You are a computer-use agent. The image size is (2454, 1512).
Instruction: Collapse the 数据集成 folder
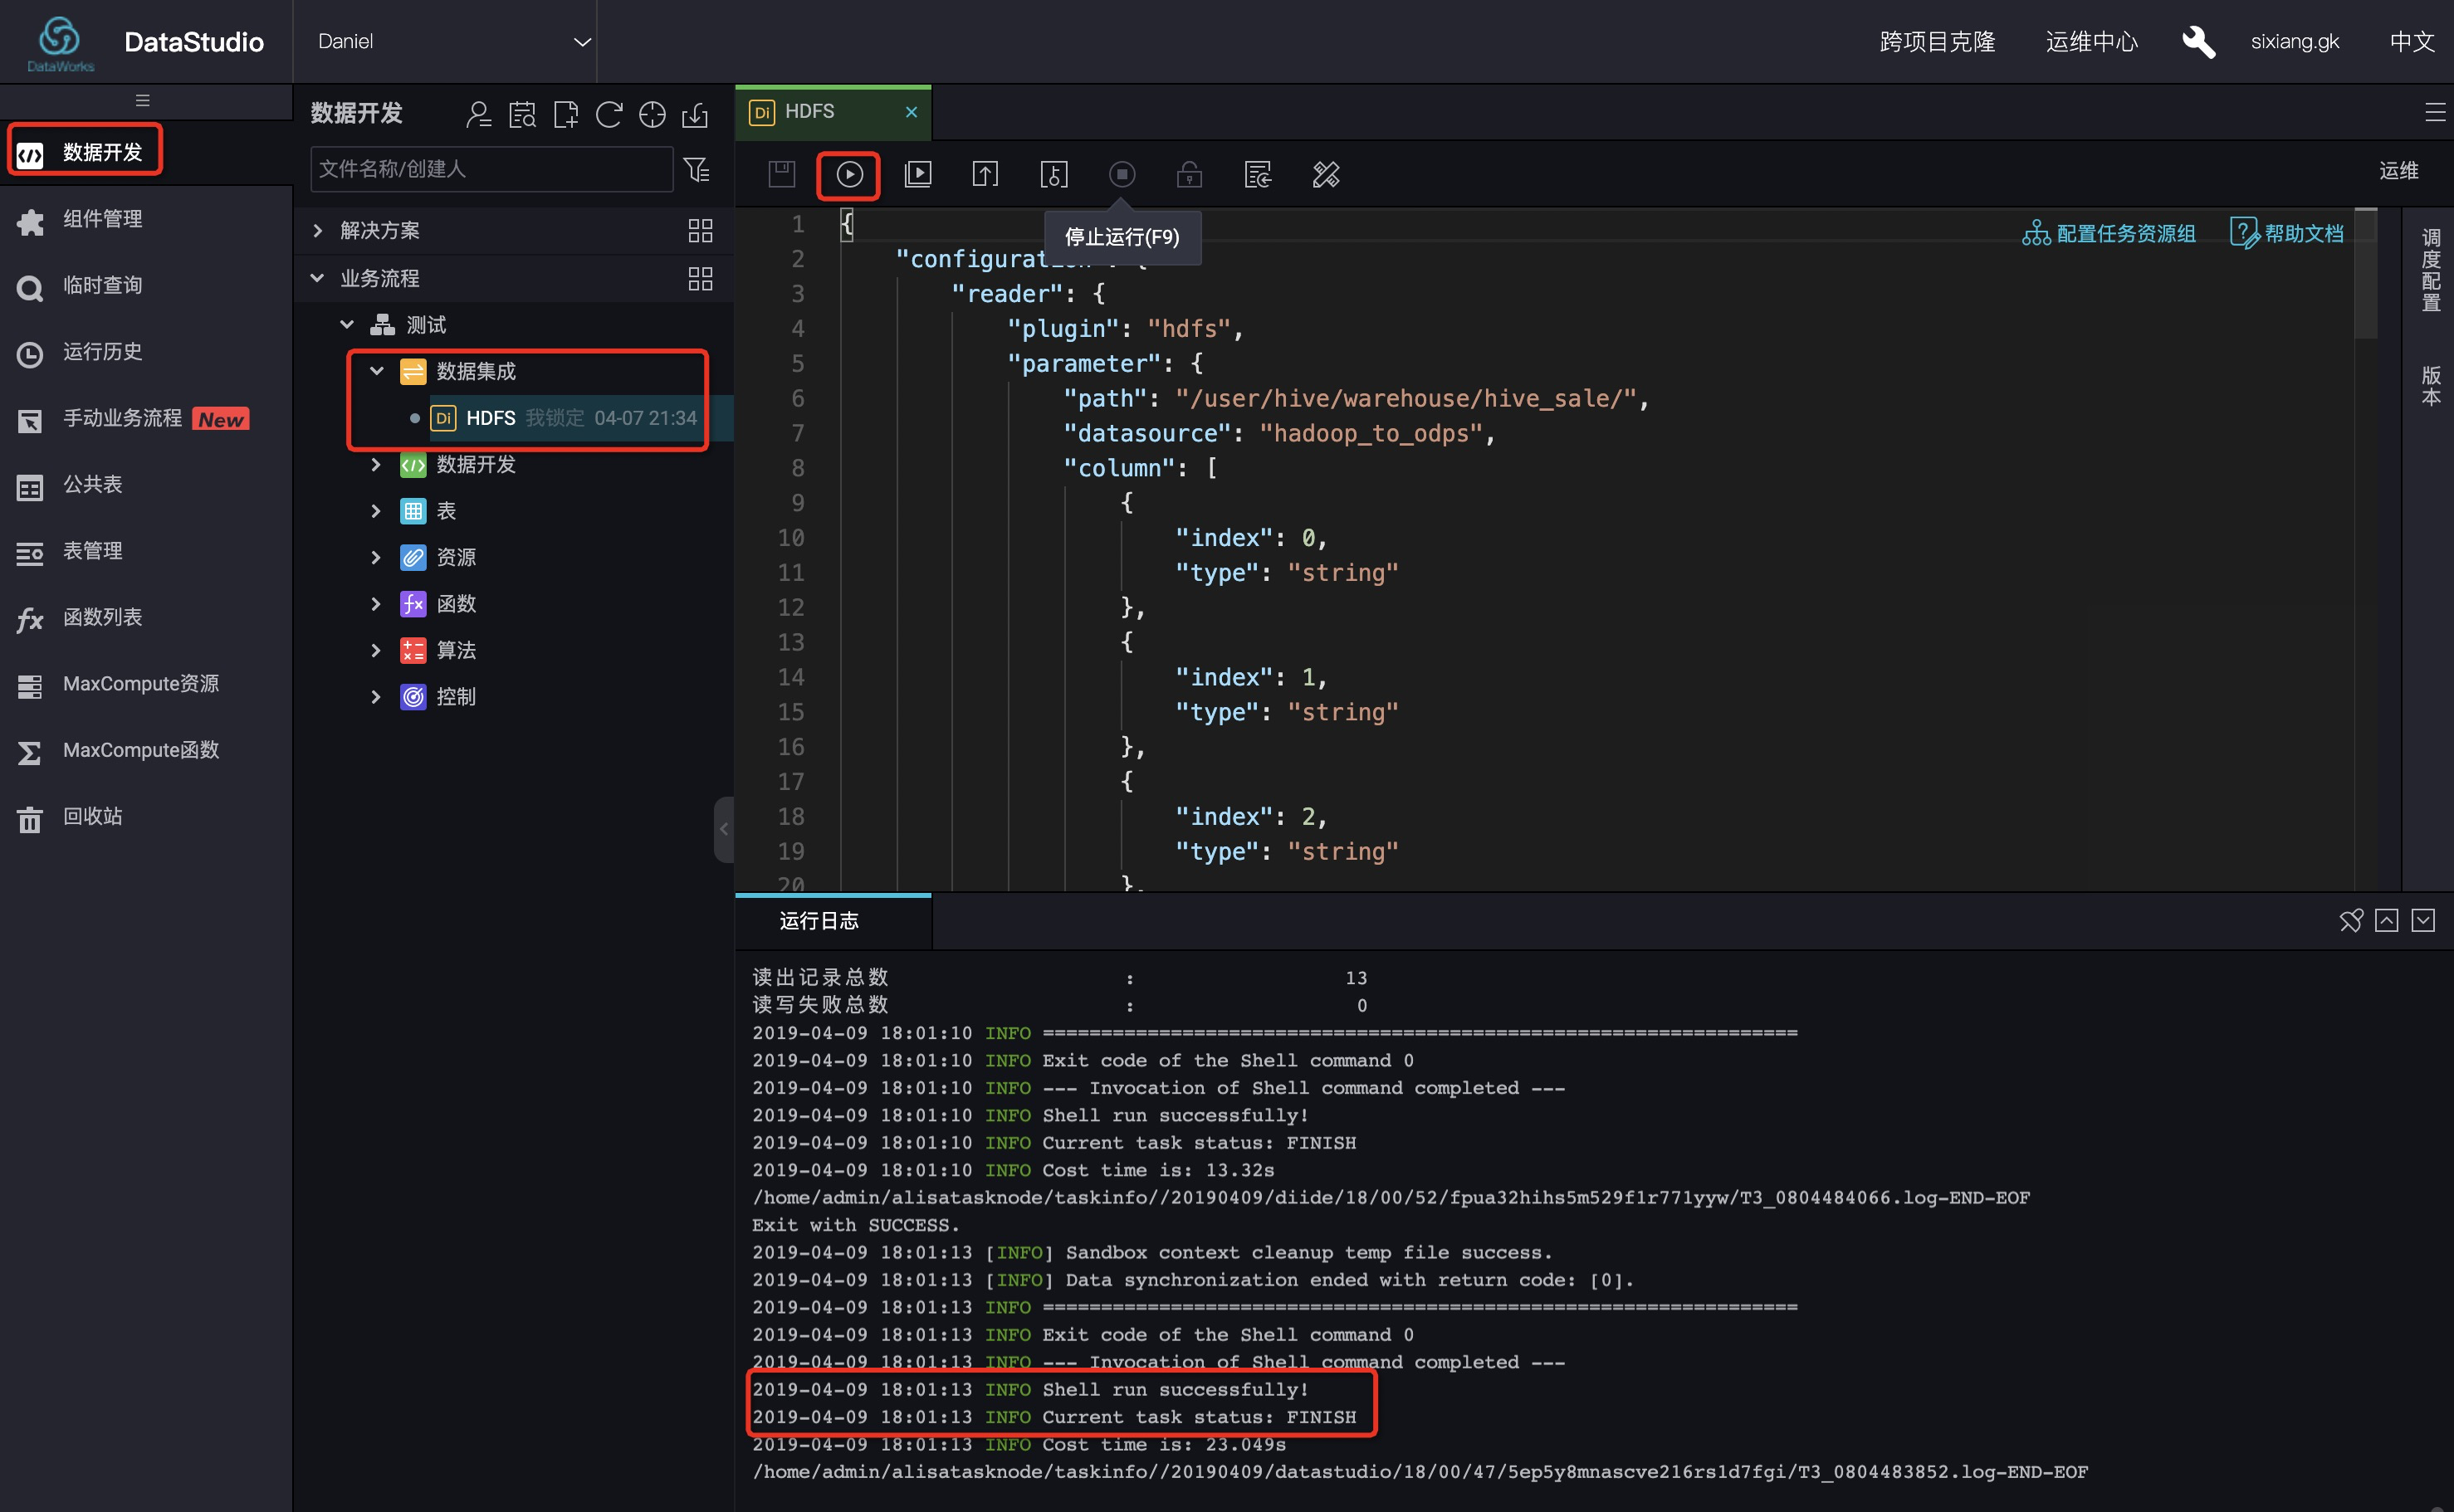coord(376,371)
